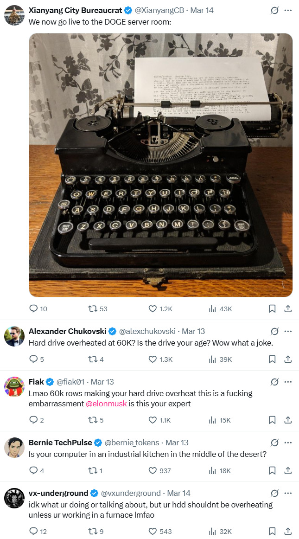Open Grok icon on Alexander Chukovski's tweet

[274, 332]
